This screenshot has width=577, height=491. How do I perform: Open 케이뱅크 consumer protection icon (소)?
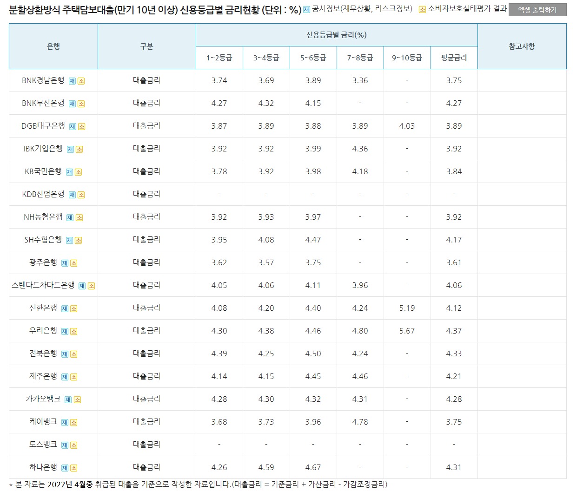(73, 422)
